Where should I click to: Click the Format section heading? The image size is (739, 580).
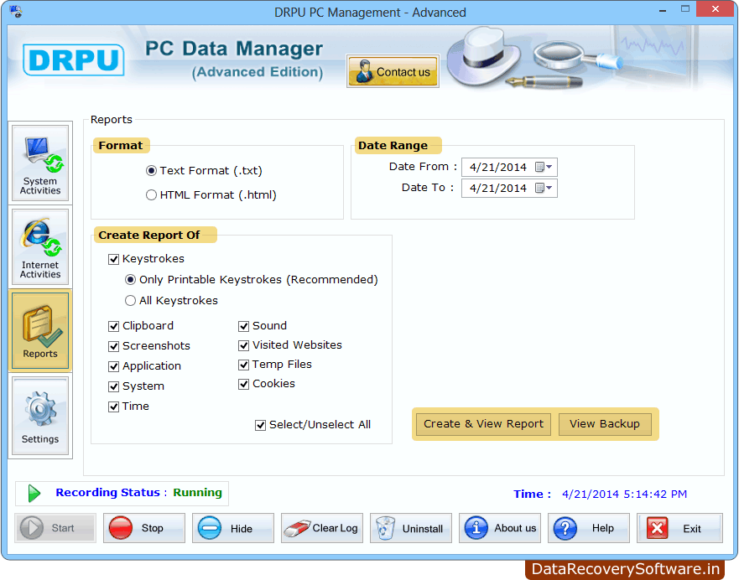coord(121,146)
